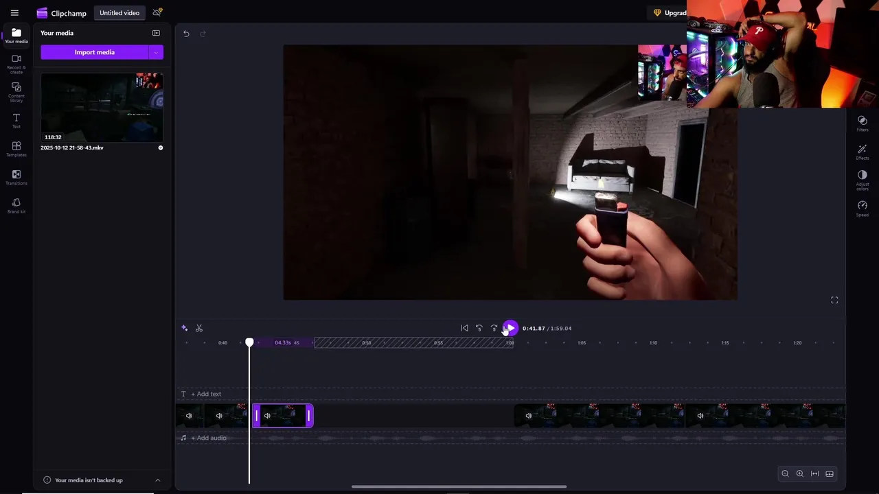
Task: Split clip with the scissors tool
Action: [x=199, y=328]
